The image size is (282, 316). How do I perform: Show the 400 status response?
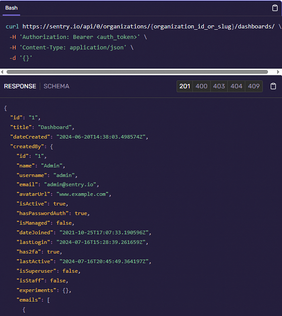[x=202, y=86]
